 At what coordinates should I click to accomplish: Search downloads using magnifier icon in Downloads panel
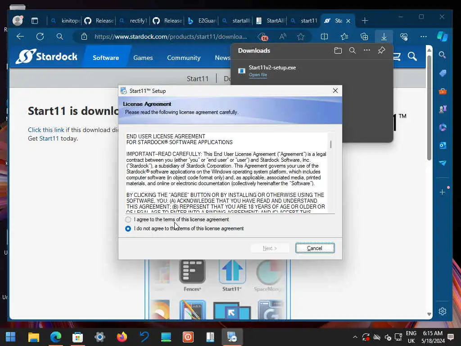tap(352, 50)
